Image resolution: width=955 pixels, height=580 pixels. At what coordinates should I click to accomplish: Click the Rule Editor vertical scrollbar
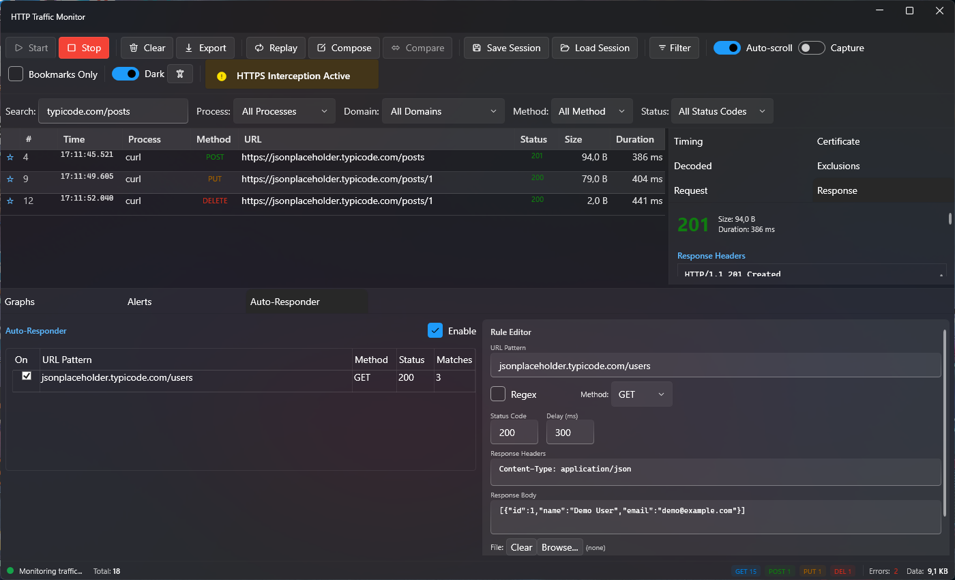[x=945, y=423]
